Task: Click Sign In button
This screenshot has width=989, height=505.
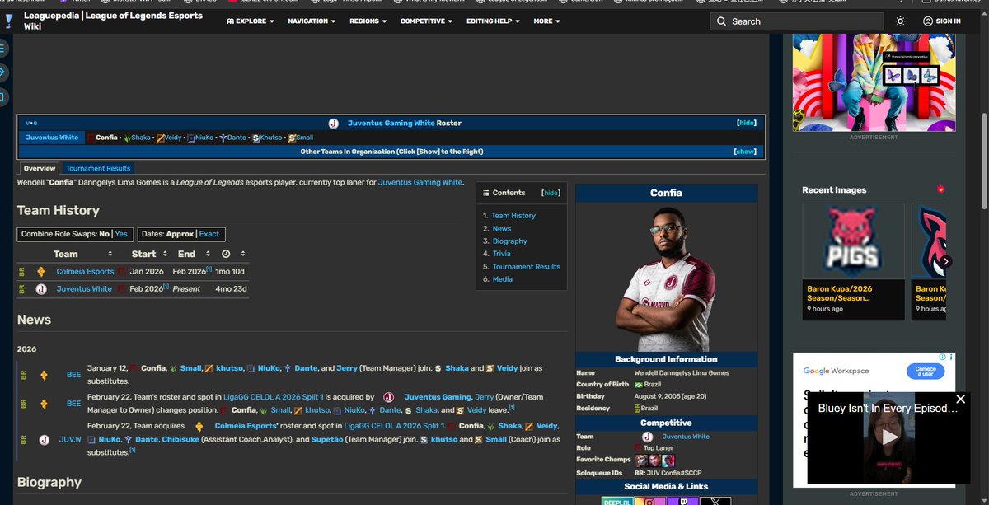Action: point(942,21)
